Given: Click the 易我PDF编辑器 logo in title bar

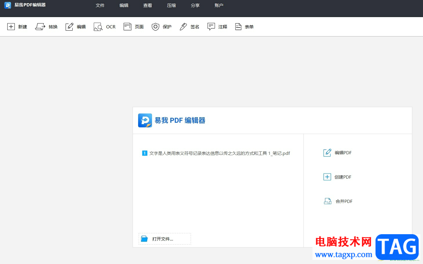Looking at the screenshot, I should 8,5.
